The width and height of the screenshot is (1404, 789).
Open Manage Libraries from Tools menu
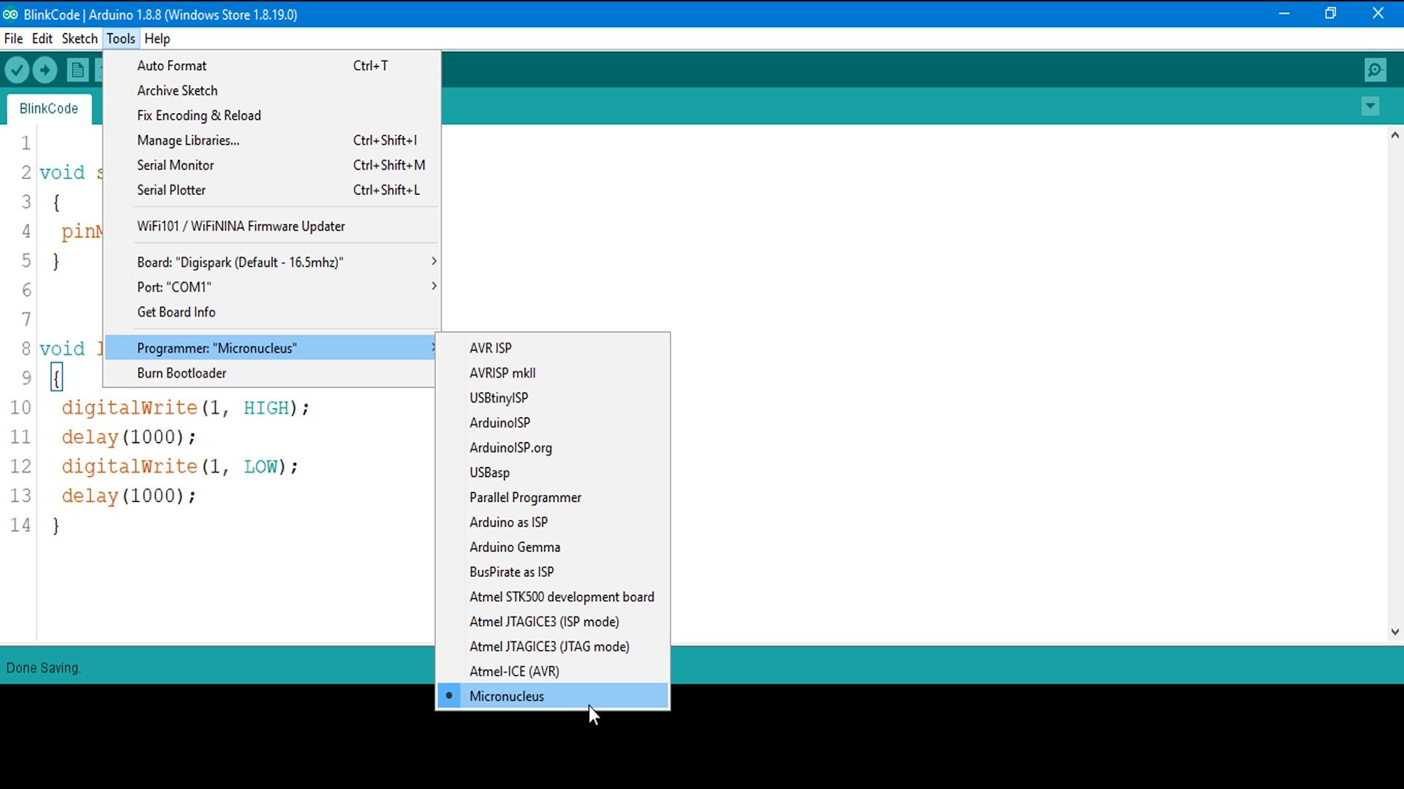(188, 140)
